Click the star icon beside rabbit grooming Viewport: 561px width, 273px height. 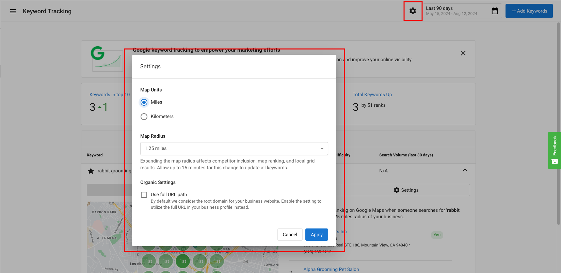[x=91, y=171]
